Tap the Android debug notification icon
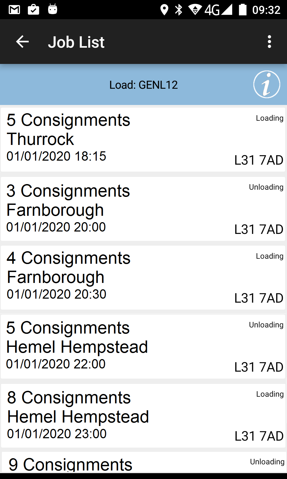 [x=53, y=9]
